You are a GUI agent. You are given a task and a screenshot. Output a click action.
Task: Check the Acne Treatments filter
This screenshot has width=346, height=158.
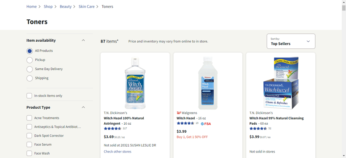[29, 118]
